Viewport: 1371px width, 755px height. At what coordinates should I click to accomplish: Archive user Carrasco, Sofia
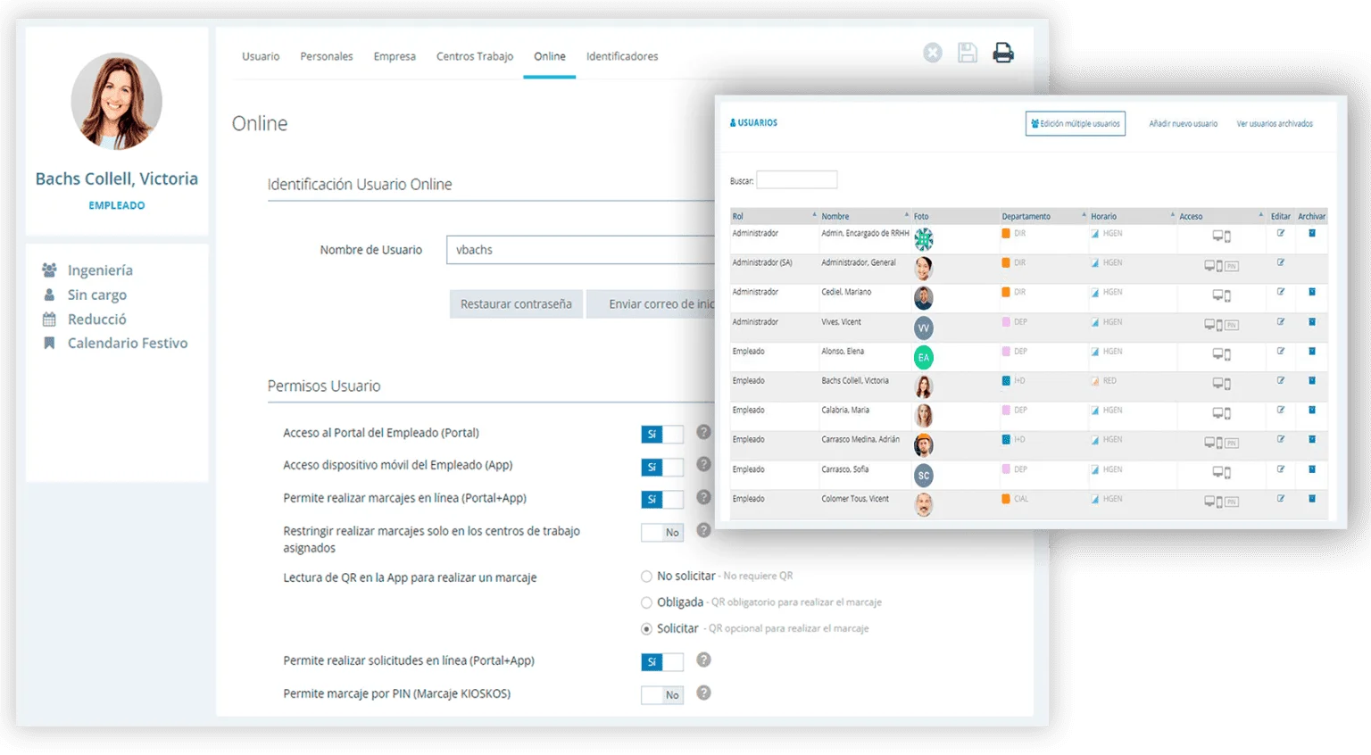pyautogui.click(x=1312, y=469)
